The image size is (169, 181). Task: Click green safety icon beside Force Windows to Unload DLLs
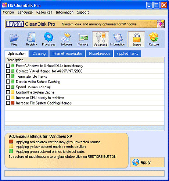click(x=12, y=65)
